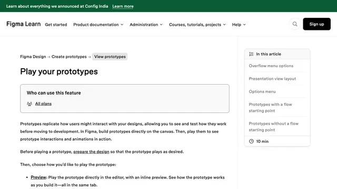
Task: Jump to Prototypes without a flow starting point
Action: [274, 127]
